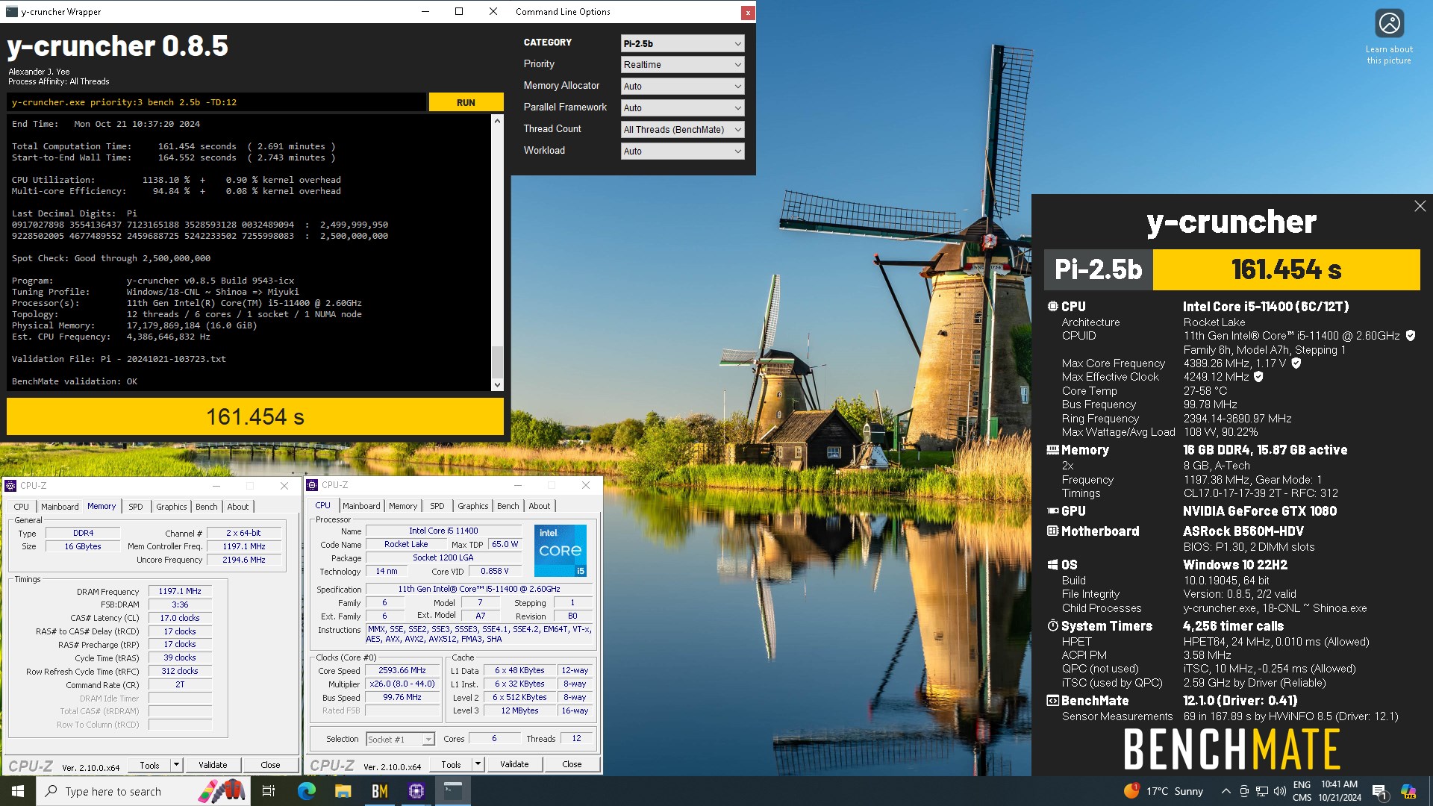This screenshot has width=1433, height=806.
Task: Open SPD tab in left CPU-Z window
Action: click(135, 507)
